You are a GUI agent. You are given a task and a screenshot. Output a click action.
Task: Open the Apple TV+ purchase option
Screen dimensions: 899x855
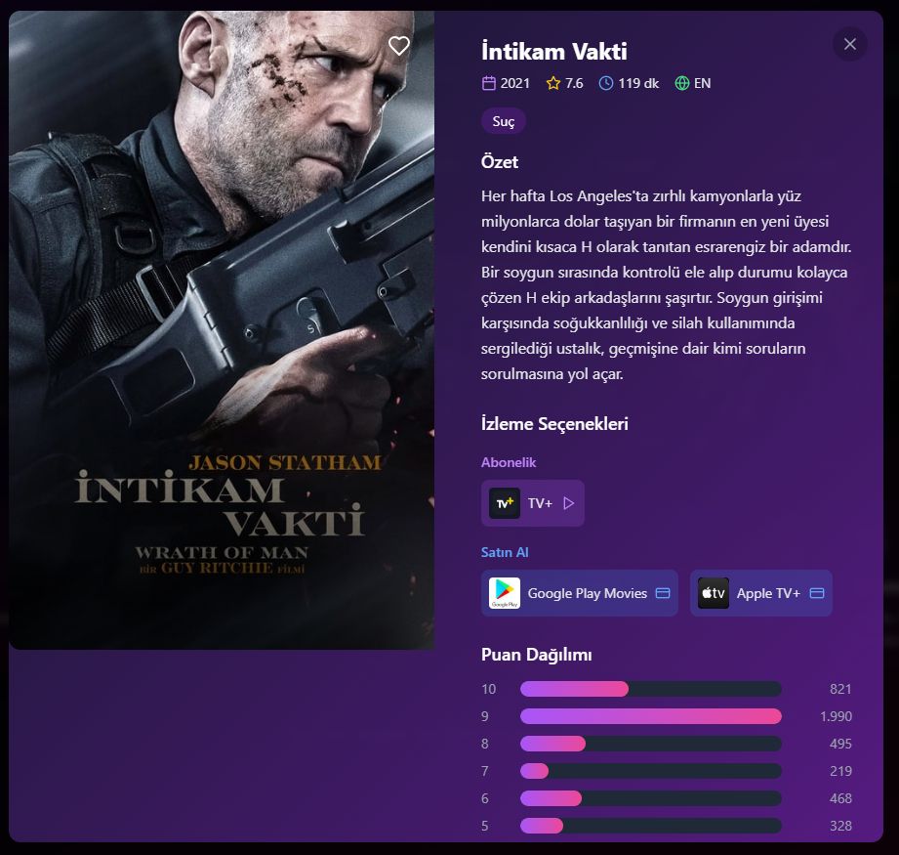click(x=760, y=593)
